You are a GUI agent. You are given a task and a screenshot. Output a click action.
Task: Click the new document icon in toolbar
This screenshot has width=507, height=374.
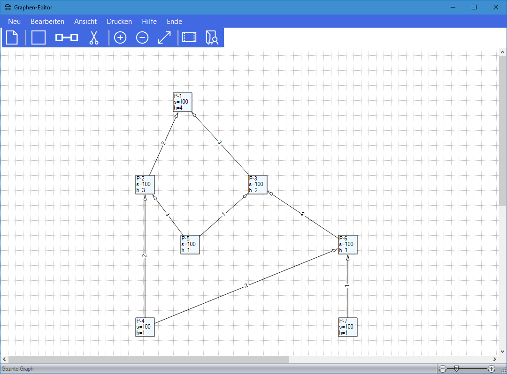(12, 37)
